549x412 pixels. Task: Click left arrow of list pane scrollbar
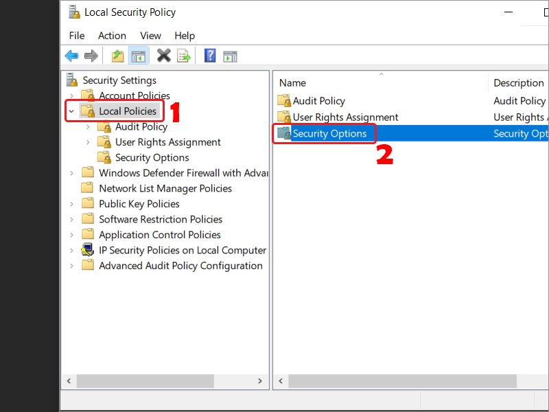281,381
